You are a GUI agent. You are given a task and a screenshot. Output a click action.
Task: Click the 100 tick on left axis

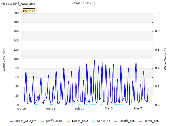(x=16, y=59)
